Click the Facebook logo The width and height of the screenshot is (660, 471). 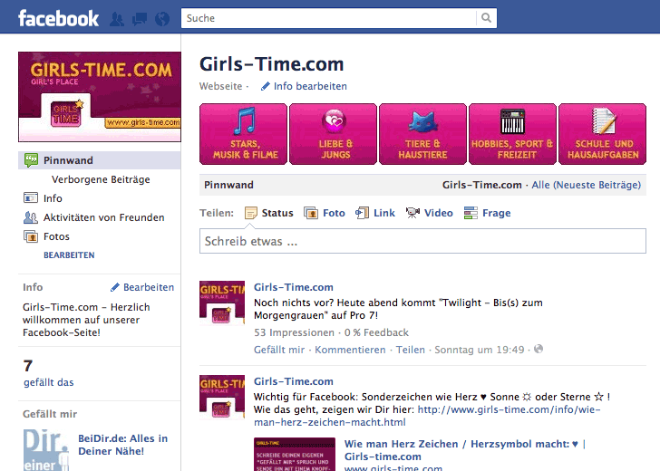pos(58,18)
